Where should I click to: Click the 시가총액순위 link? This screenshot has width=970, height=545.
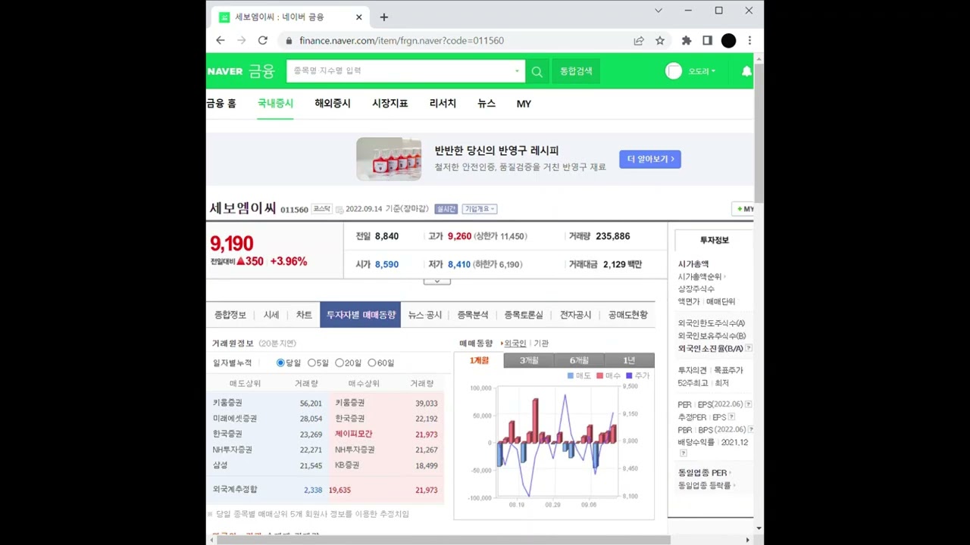coord(699,277)
